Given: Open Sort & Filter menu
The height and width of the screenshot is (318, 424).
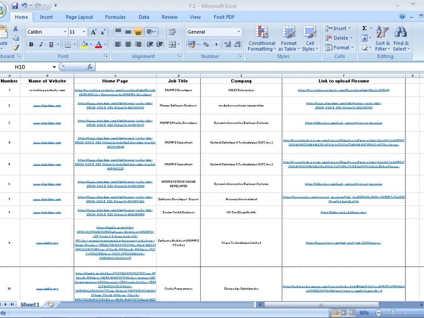Looking at the screenshot, I should (x=382, y=39).
